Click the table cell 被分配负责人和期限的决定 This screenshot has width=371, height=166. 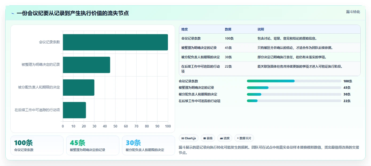click(x=201, y=57)
